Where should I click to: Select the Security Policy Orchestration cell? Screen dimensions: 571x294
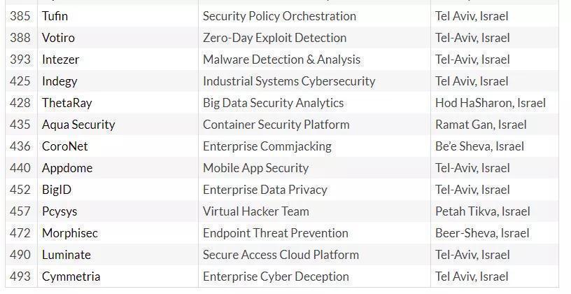[x=279, y=16]
